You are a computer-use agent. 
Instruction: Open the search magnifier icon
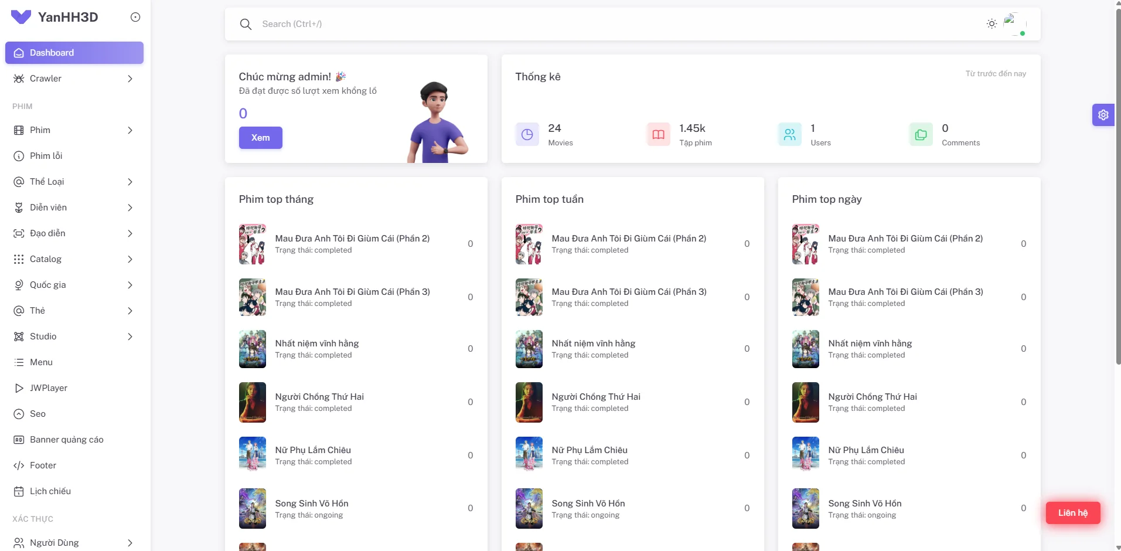click(x=246, y=24)
